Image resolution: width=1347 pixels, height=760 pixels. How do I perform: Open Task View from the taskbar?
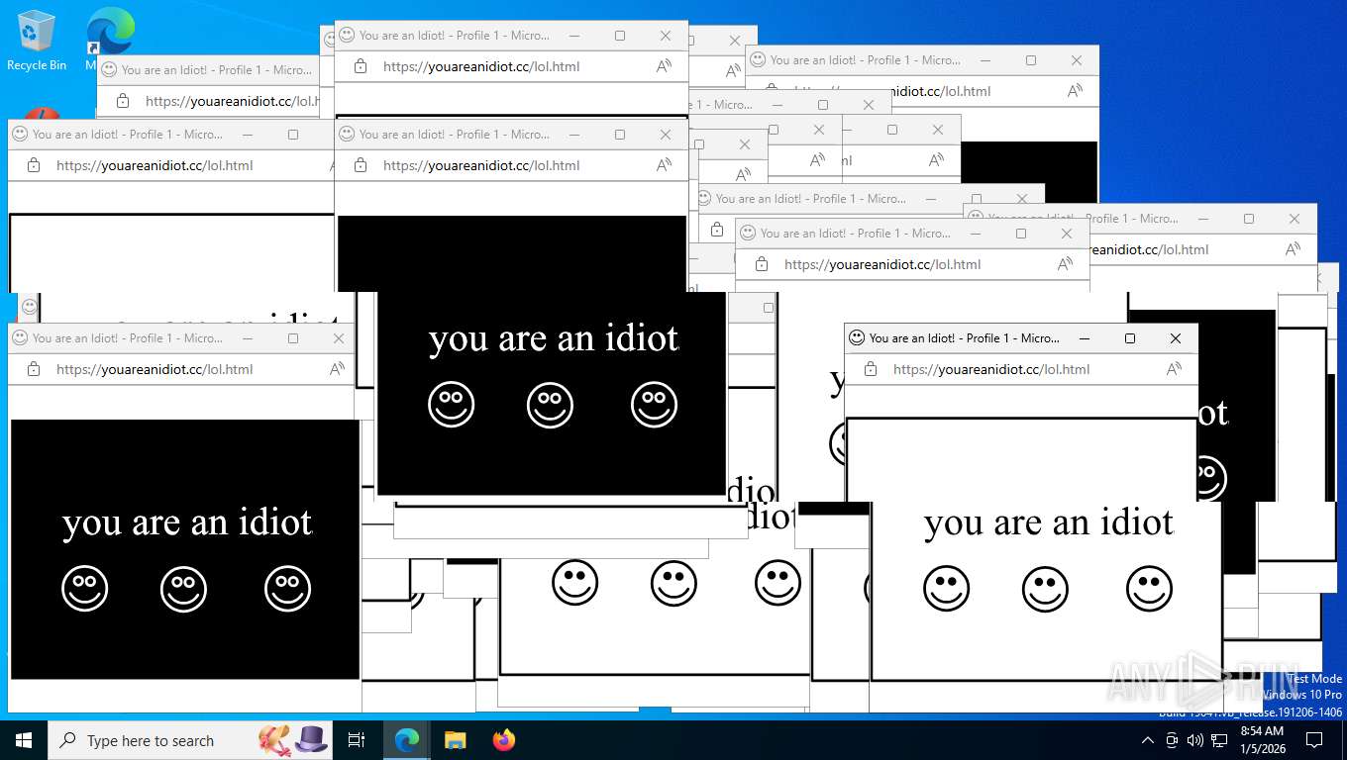point(358,740)
